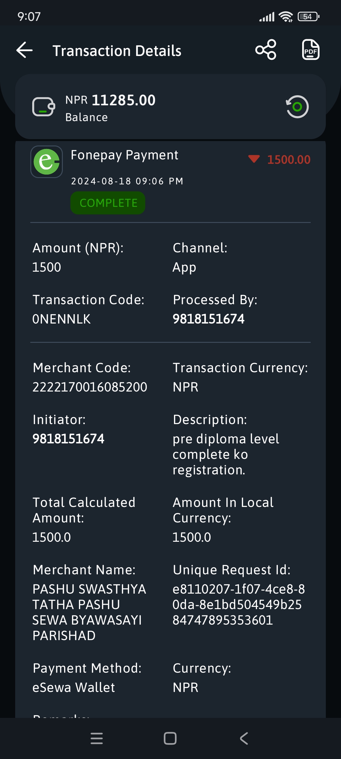
Task: Tap the wallet icon beside Balance
Action: click(x=44, y=107)
